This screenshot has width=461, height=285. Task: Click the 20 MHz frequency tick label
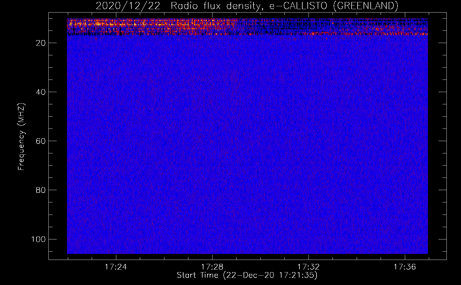point(41,43)
